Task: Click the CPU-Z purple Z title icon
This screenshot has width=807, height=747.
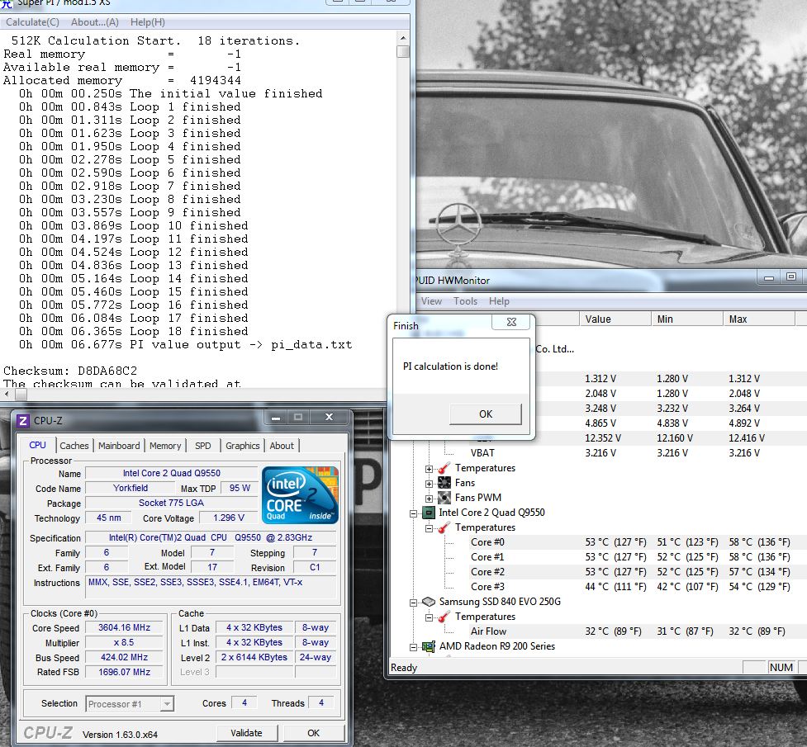Action: tap(22, 421)
